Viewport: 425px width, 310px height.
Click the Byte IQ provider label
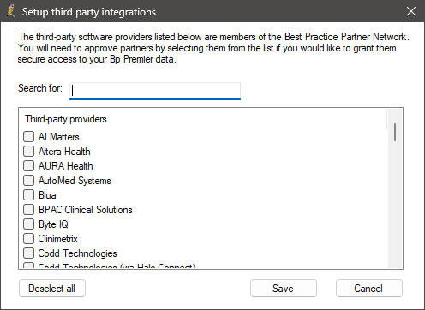click(x=53, y=224)
